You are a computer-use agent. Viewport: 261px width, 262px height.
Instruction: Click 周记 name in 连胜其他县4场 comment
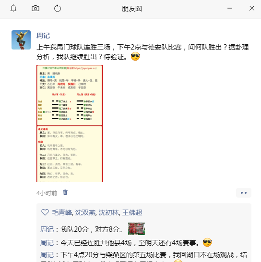click(x=47, y=243)
